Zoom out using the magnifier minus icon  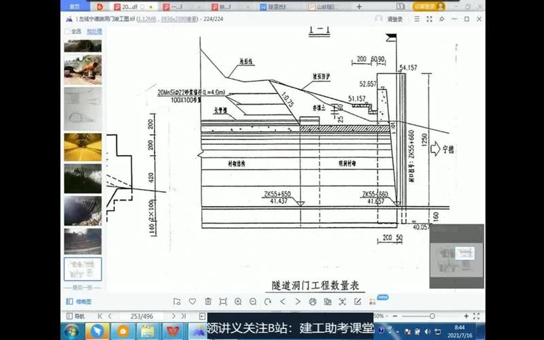click(253, 301)
